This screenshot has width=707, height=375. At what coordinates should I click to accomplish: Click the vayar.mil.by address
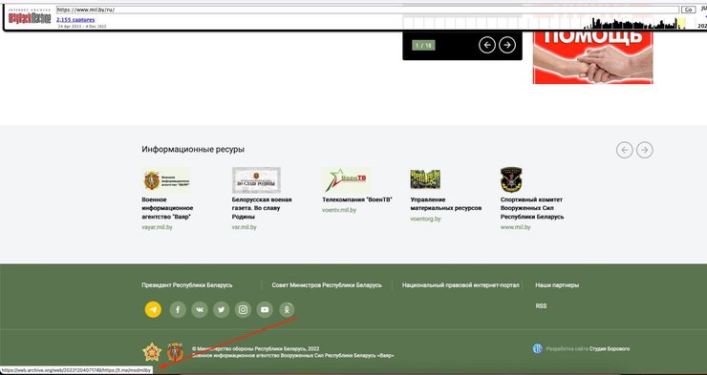point(157,227)
